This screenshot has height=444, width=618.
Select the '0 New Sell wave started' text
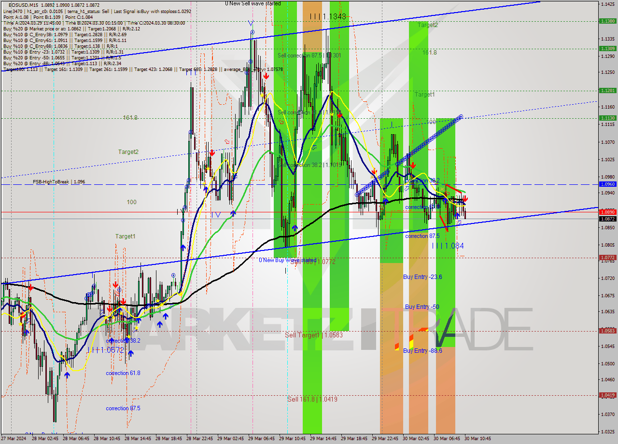pos(253,3)
